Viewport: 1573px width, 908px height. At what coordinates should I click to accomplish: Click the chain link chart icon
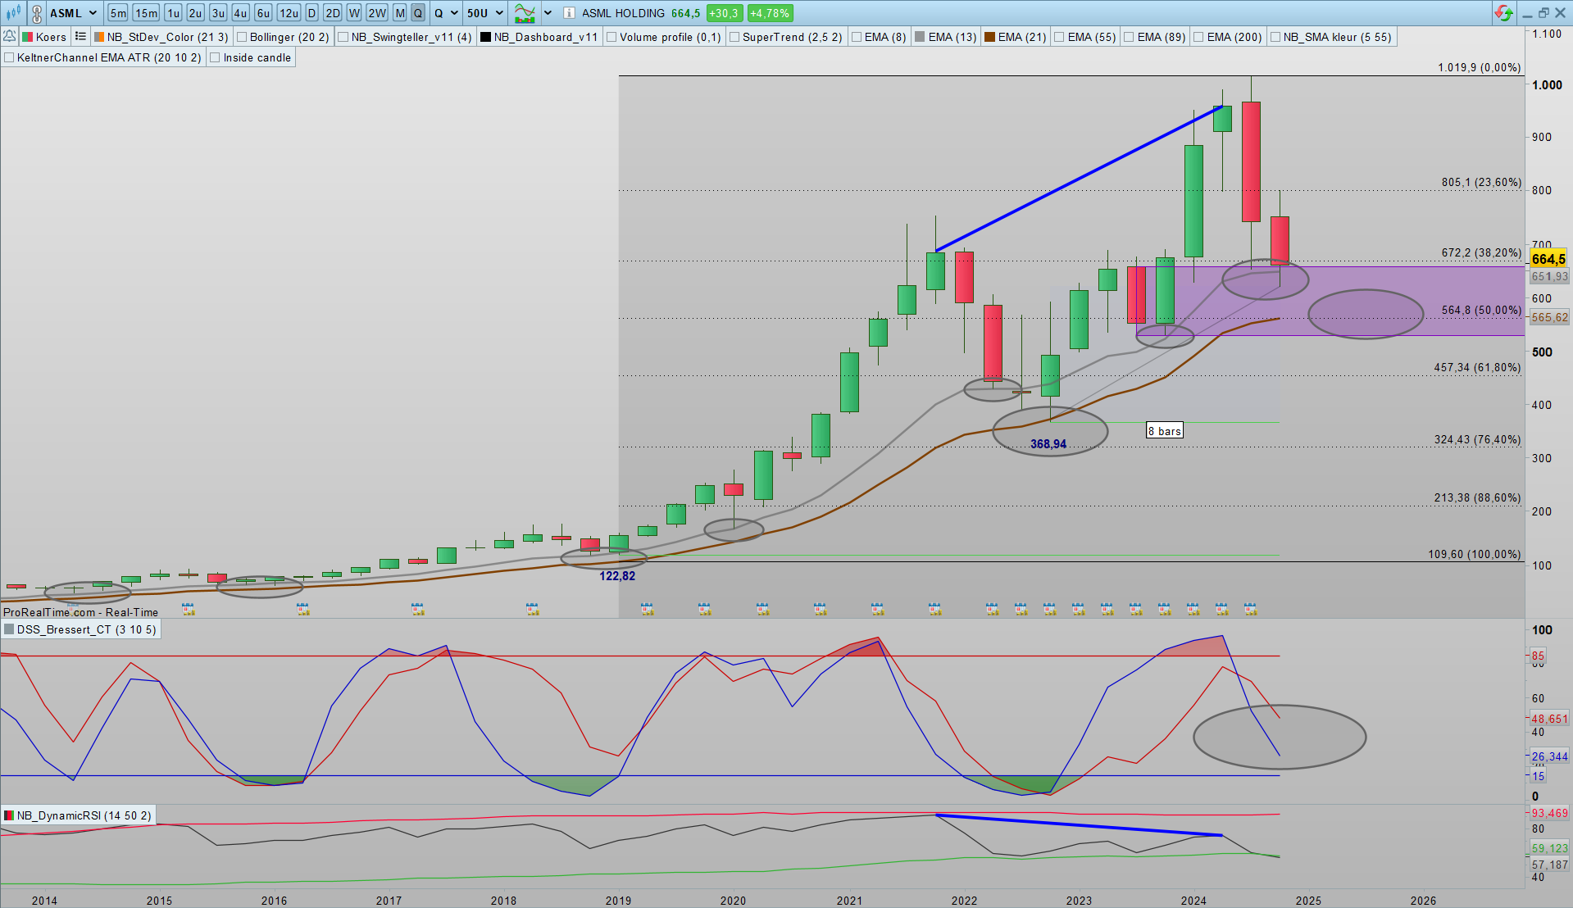click(37, 13)
